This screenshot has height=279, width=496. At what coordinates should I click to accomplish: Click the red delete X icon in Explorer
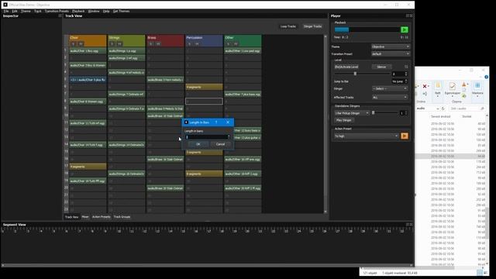pyautogui.click(x=425, y=86)
